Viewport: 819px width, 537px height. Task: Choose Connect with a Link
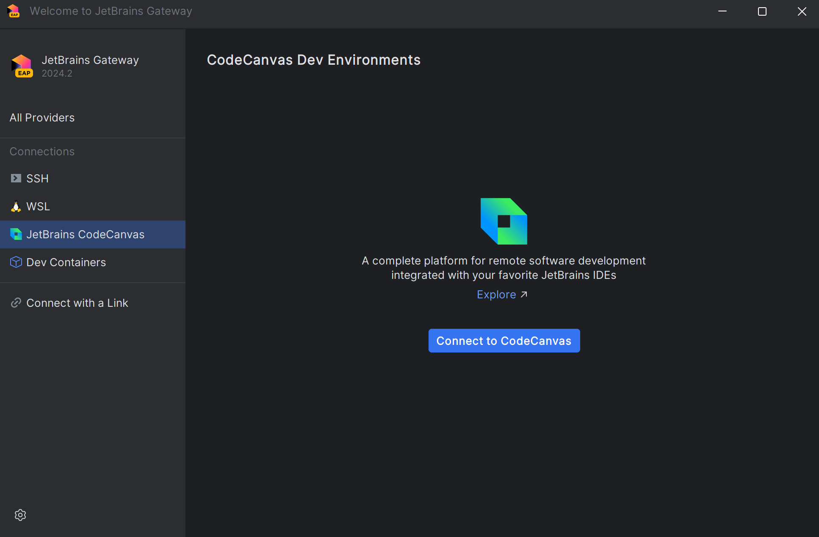(77, 303)
